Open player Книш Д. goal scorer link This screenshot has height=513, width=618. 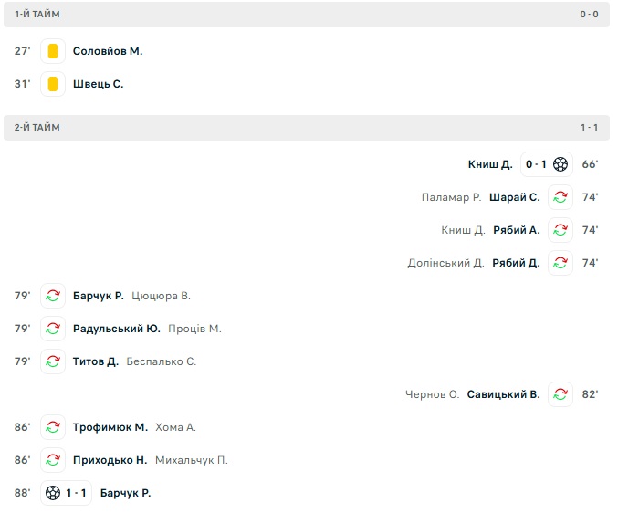point(490,164)
